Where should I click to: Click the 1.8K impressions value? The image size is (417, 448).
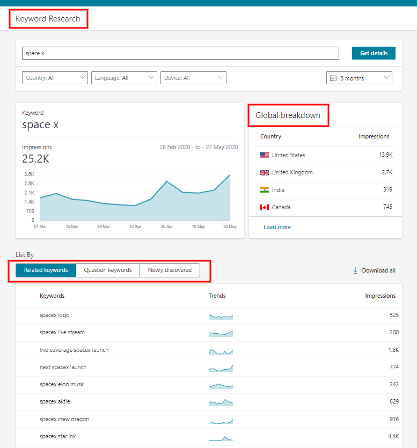[393, 350]
